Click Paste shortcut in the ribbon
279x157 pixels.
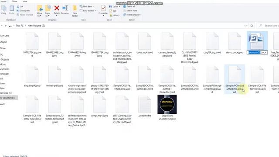[25, 15]
